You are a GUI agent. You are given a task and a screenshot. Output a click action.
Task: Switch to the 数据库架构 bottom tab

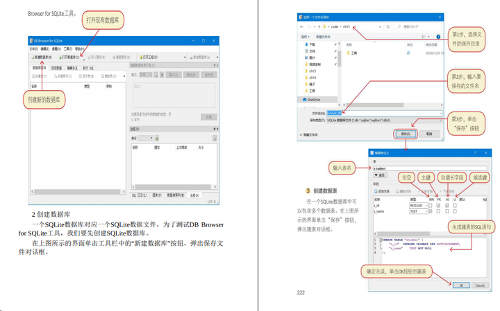click(176, 195)
